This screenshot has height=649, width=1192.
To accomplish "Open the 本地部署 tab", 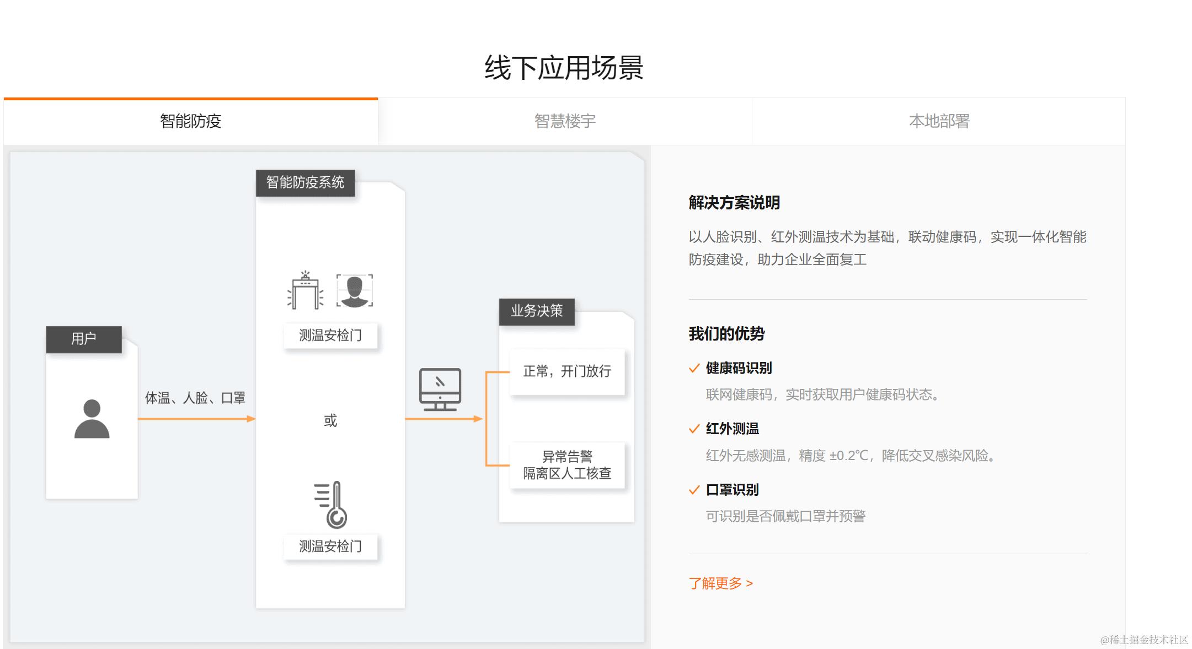I will [939, 121].
